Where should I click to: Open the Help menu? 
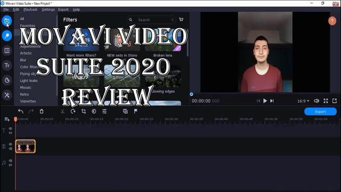click(x=76, y=10)
